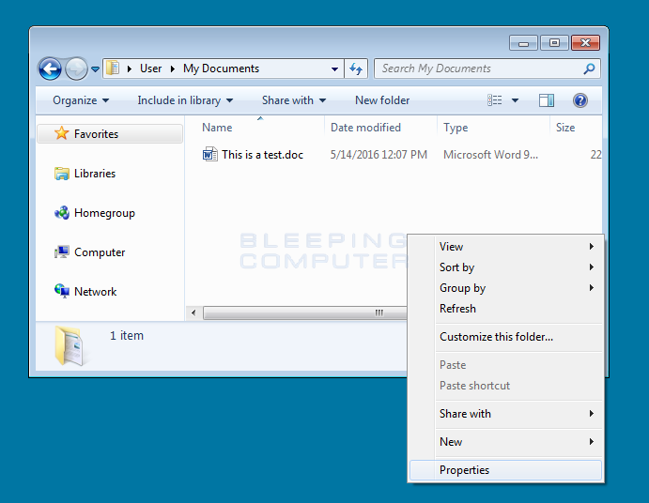Create a New folder from toolbar
The height and width of the screenshot is (503, 649).
click(382, 100)
